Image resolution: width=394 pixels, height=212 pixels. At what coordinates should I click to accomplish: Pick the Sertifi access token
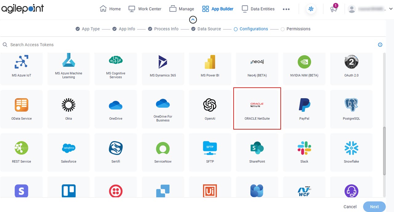(x=116, y=152)
